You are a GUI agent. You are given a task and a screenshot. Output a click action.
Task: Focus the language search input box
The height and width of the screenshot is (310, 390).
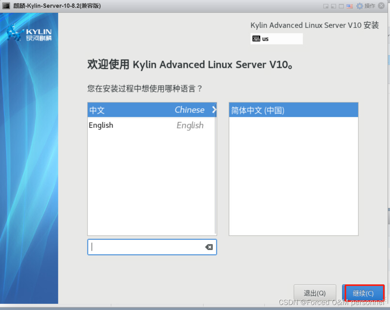tap(152, 247)
